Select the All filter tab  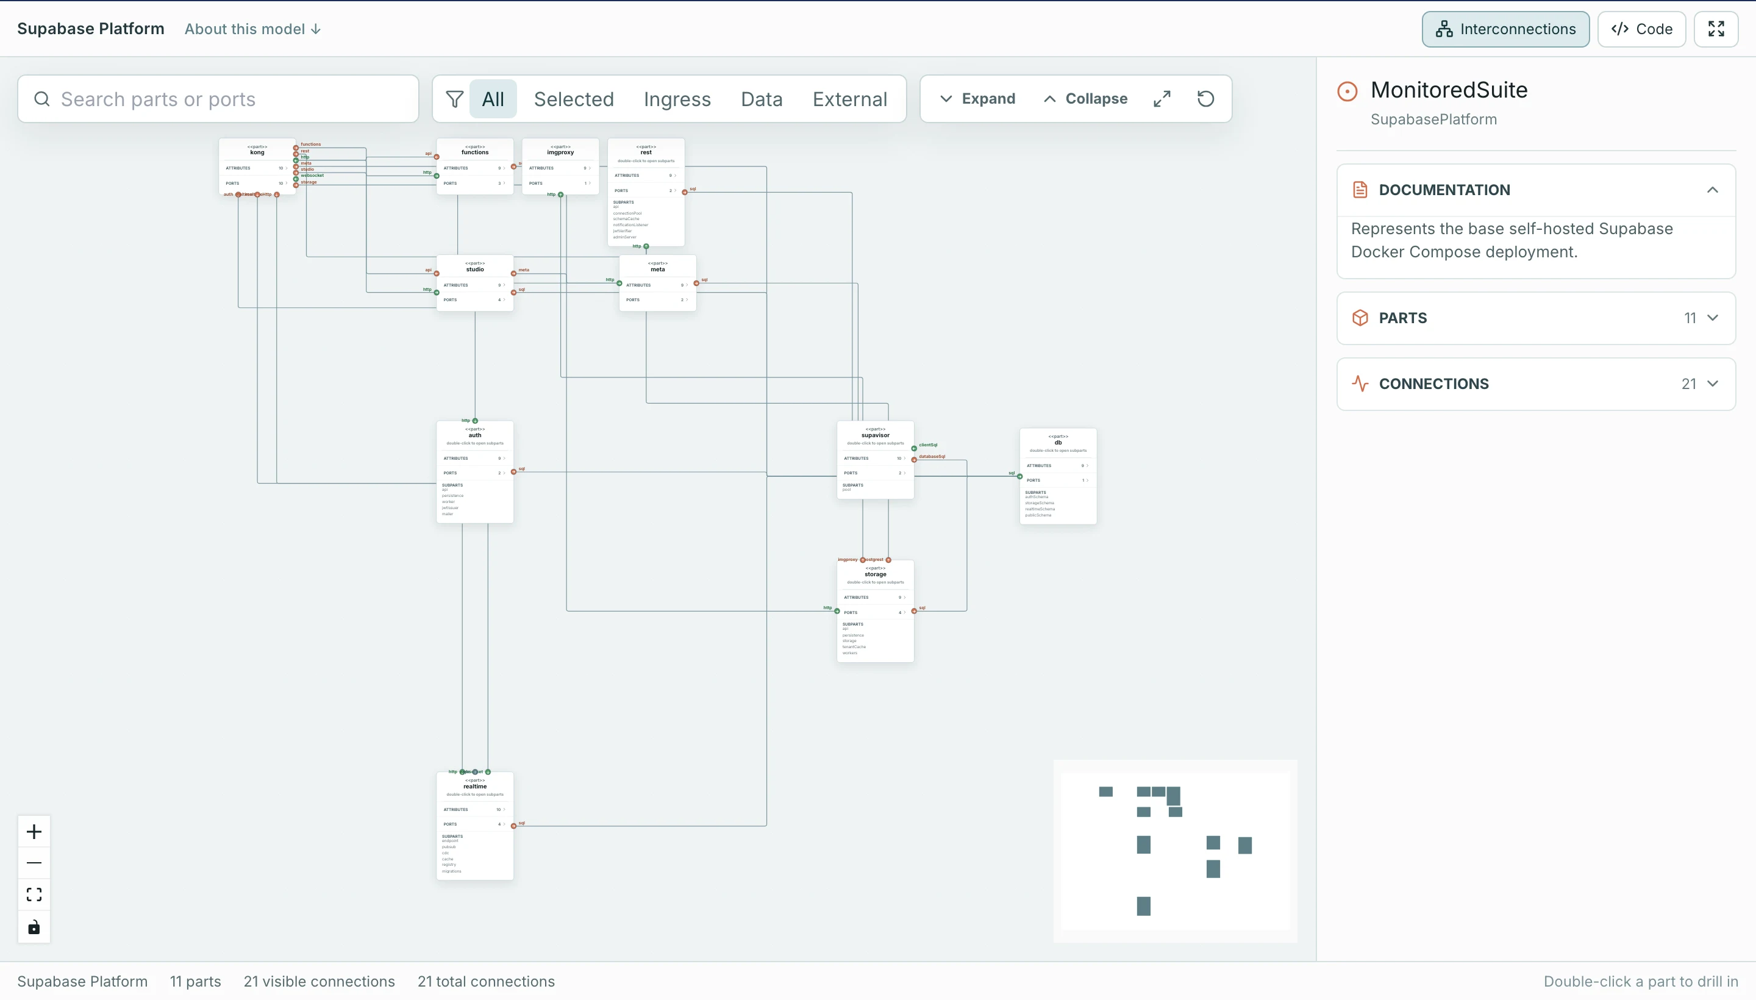[x=493, y=99]
